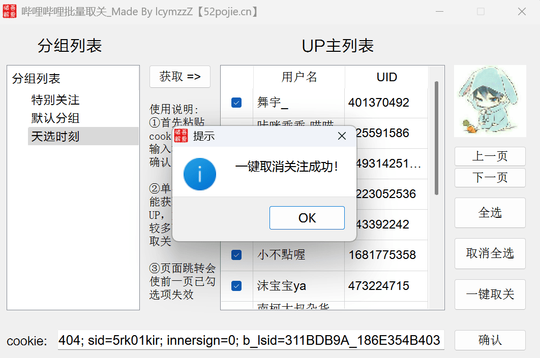Click the UID column header
The height and width of the screenshot is (358, 540).
386,77
